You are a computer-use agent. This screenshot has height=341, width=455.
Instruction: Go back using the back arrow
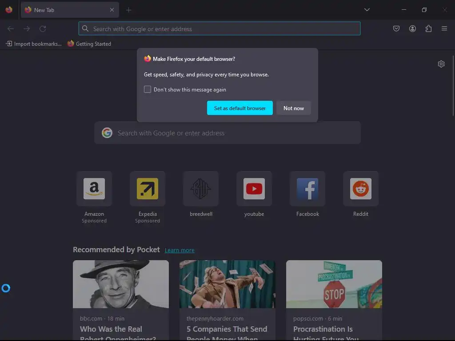coord(11,29)
